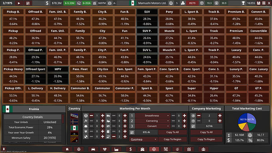The image size is (272, 153).
Task: Open the staff people icon in bottom bar
Action: pyautogui.click(x=142, y=149)
